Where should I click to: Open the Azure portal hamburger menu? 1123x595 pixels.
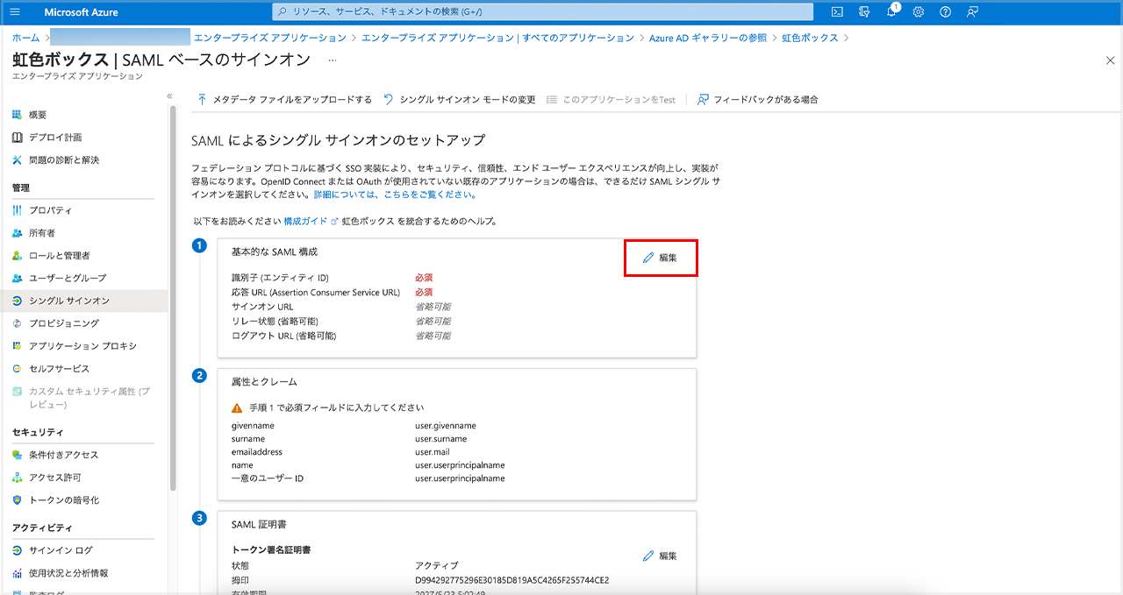point(15,12)
